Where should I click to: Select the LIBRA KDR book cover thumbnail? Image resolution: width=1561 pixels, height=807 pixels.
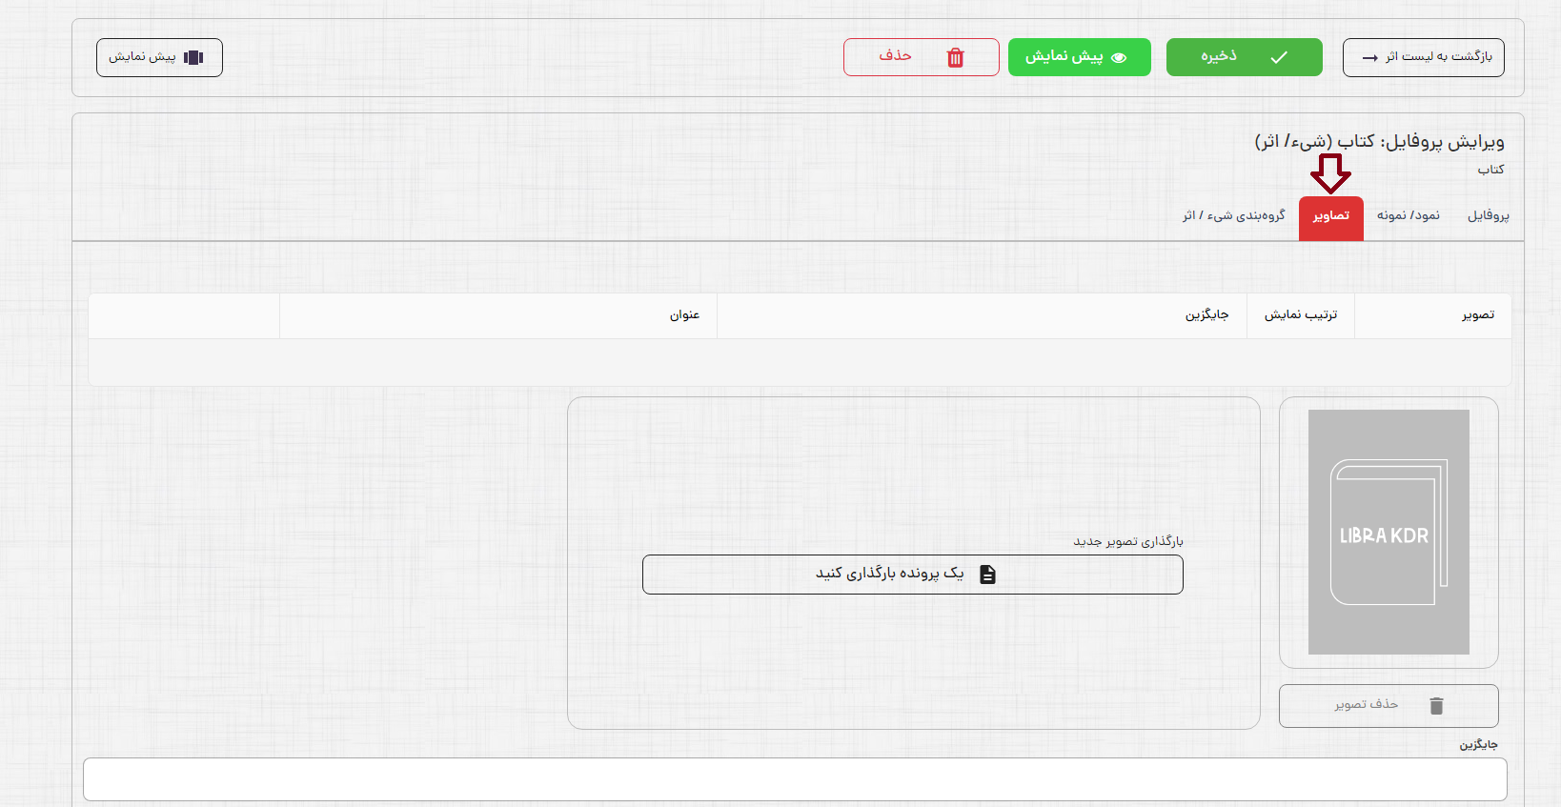pos(1389,532)
